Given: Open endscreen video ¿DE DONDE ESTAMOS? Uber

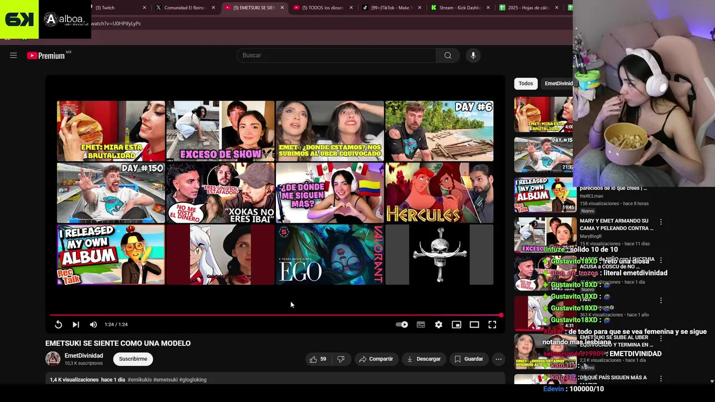Looking at the screenshot, I should point(330,131).
